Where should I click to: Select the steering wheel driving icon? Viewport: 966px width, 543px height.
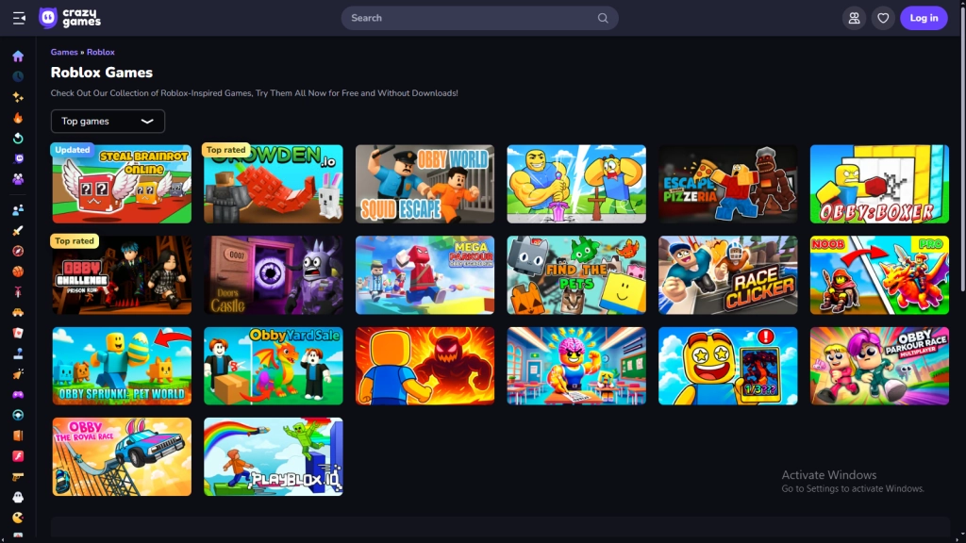18,415
